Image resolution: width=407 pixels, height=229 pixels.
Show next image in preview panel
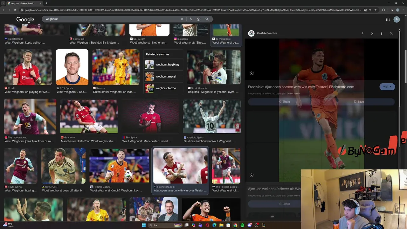point(372,33)
